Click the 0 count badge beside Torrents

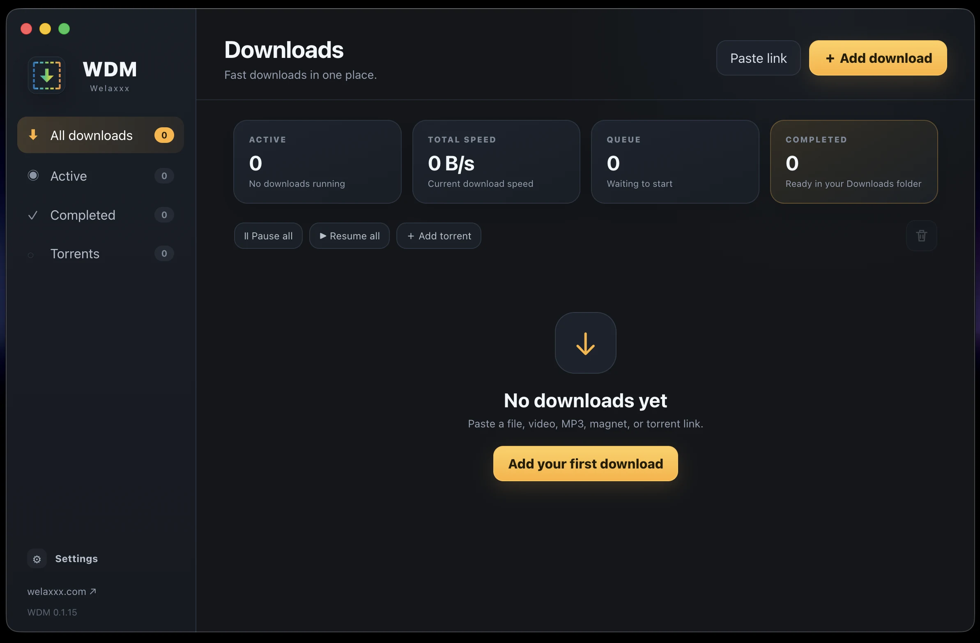click(164, 254)
